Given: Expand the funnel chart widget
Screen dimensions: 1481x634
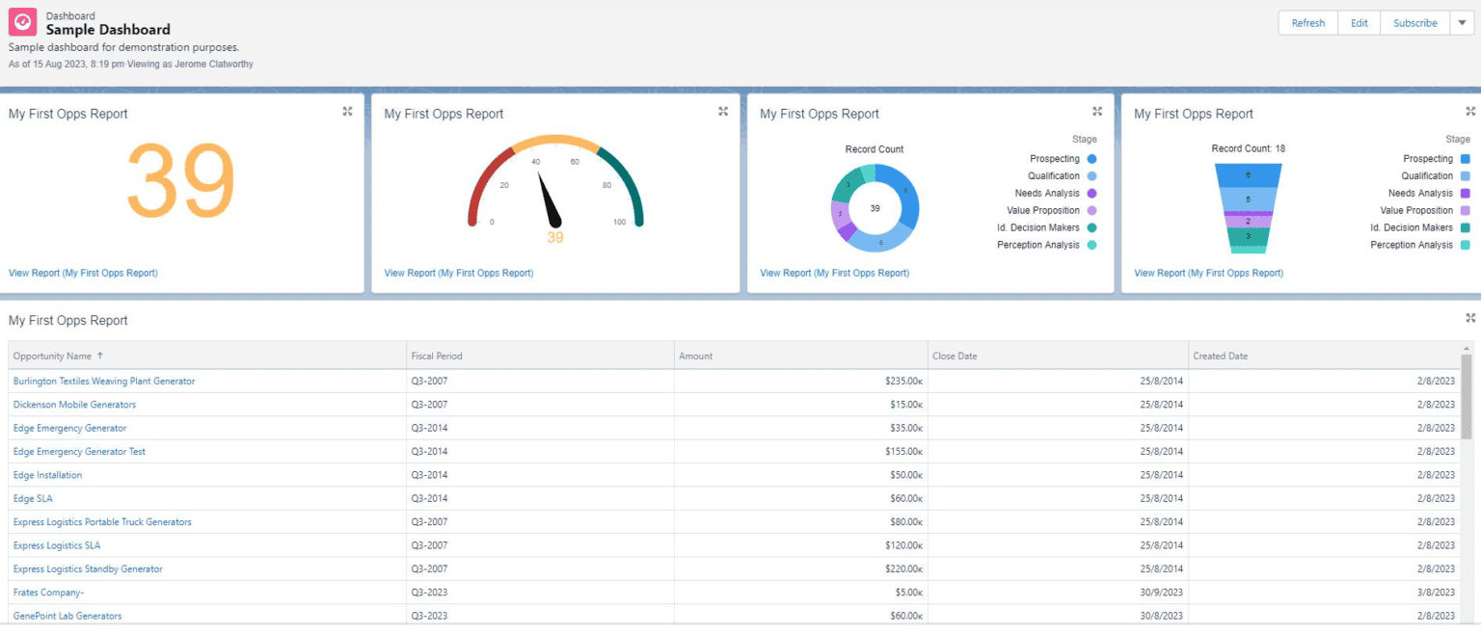Looking at the screenshot, I should tap(1469, 110).
